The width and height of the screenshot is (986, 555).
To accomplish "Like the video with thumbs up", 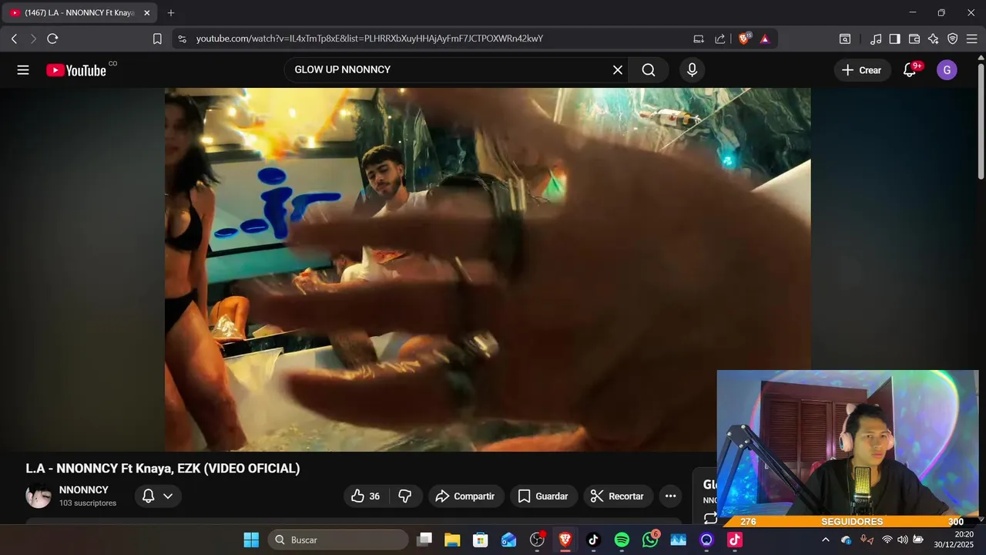I will pos(366,496).
